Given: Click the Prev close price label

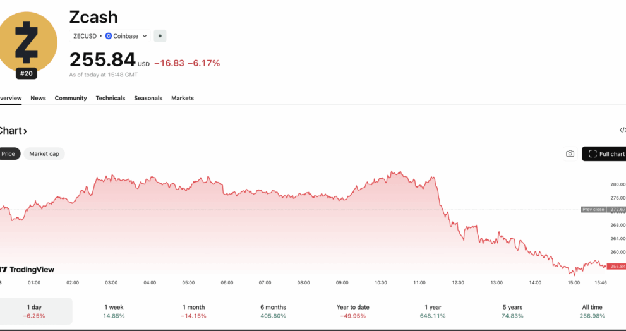Looking at the screenshot, I should (x=593, y=209).
